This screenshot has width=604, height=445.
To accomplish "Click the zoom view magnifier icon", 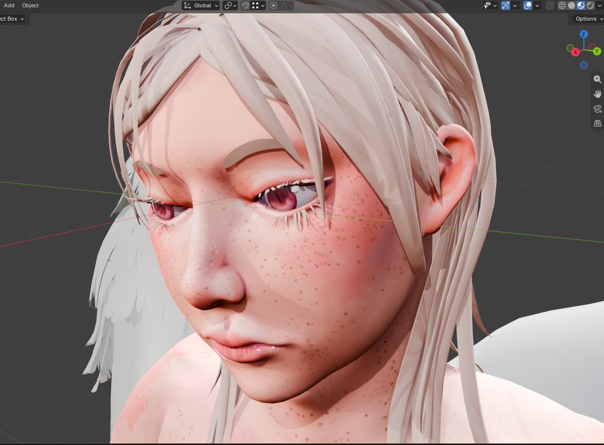I will 597,79.
